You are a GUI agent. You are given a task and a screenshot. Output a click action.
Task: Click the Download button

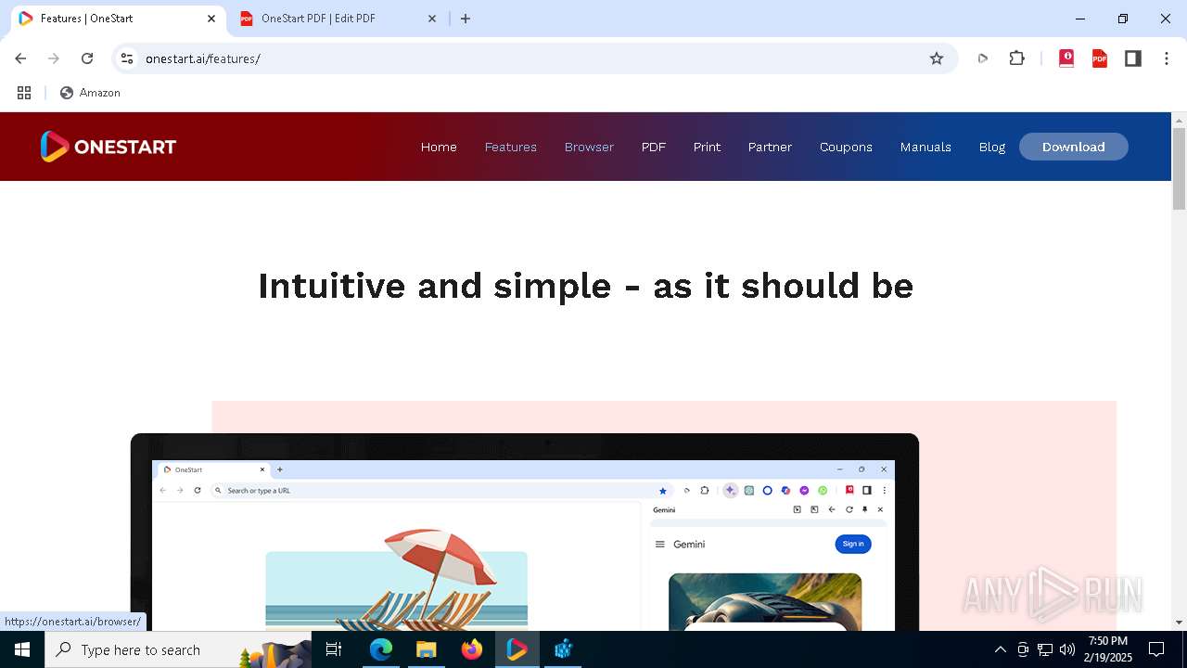1074,147
